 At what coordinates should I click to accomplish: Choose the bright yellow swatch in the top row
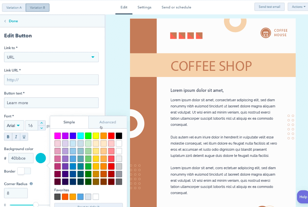click(96, 136)
